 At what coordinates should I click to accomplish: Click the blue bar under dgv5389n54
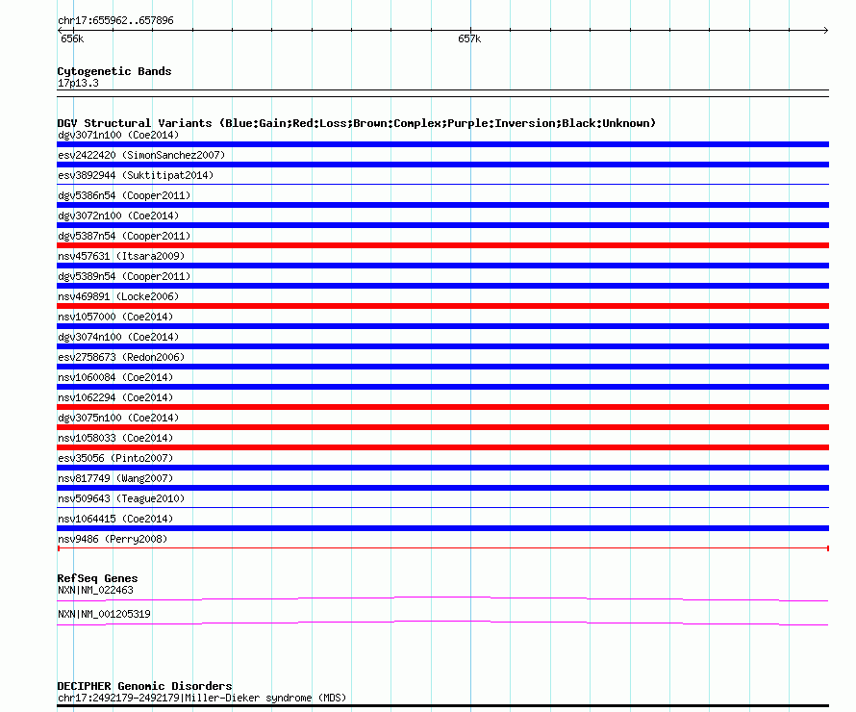click(442, 286)
